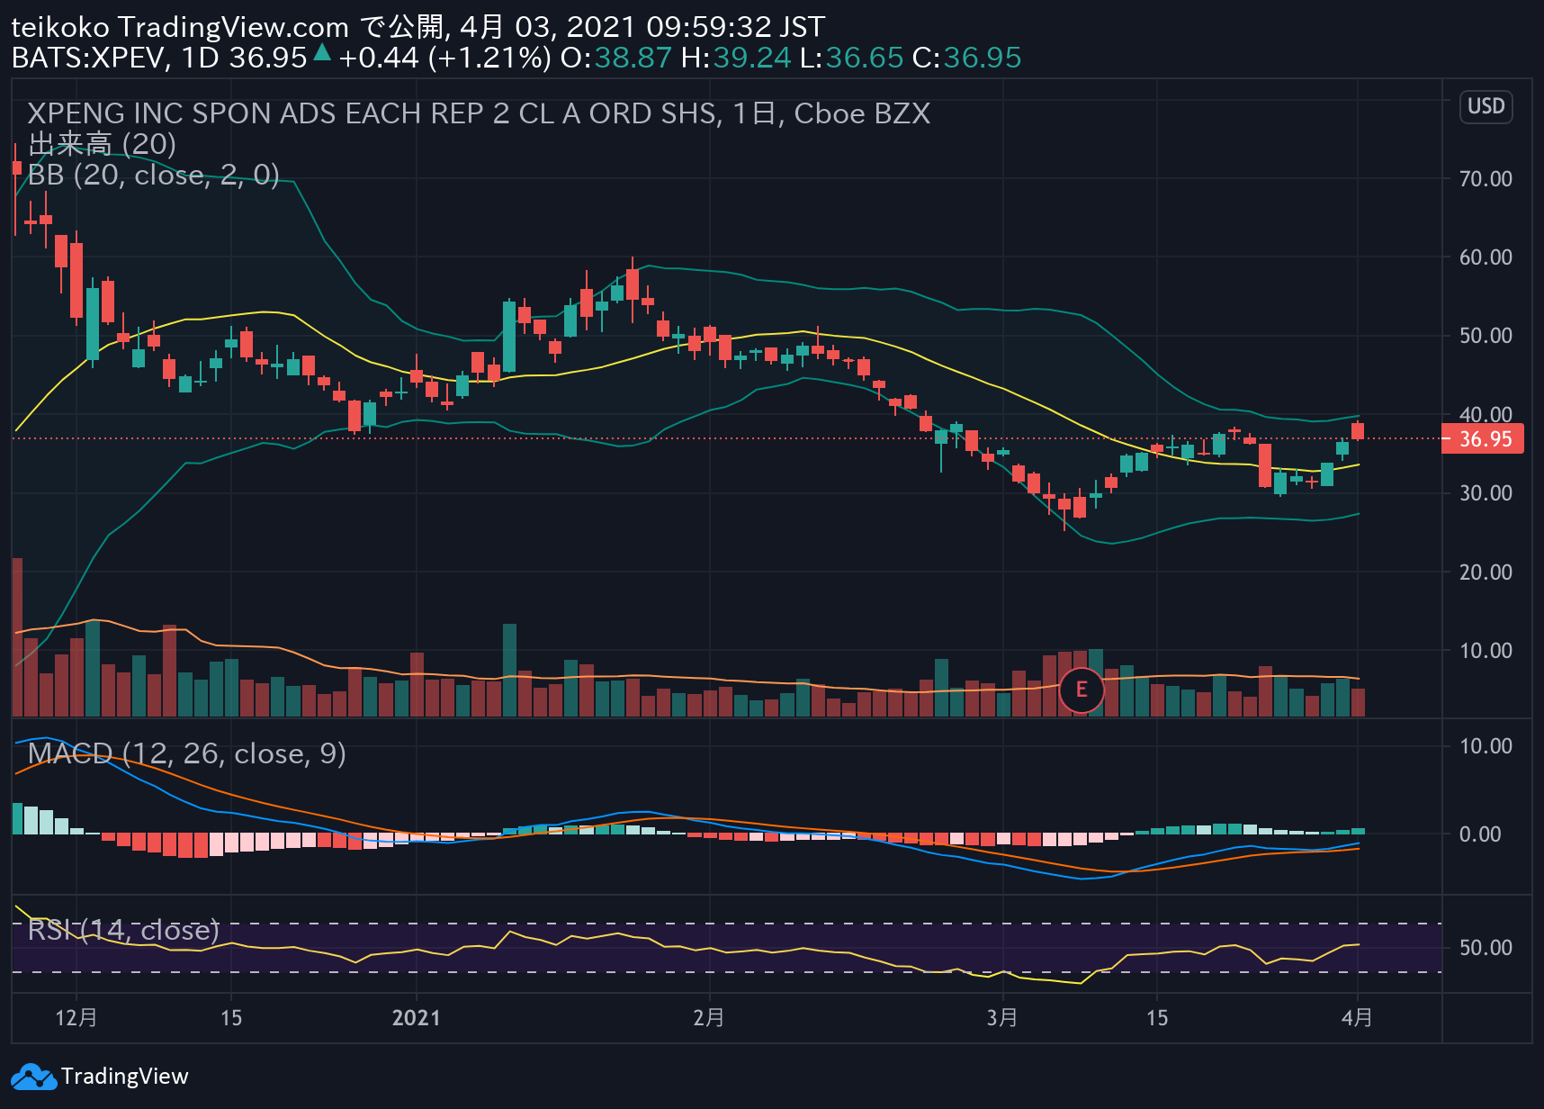Click the RSI (14, close) indicator label
This screenshot has height=1109, width=1544.
123,930
